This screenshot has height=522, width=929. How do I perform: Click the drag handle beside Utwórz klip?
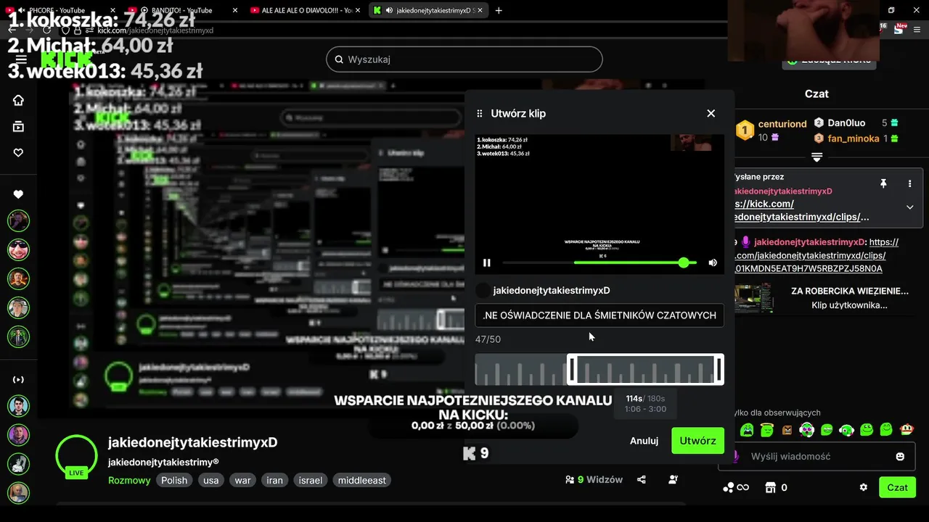pyautogui.click(x=480, y=113)
